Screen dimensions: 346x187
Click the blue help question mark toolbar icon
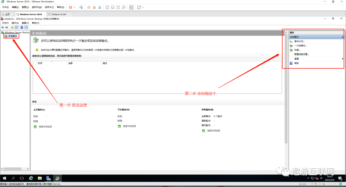tap(22, 27)
